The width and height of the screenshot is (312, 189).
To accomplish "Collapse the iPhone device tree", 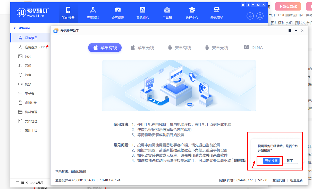I will (15, 28).
